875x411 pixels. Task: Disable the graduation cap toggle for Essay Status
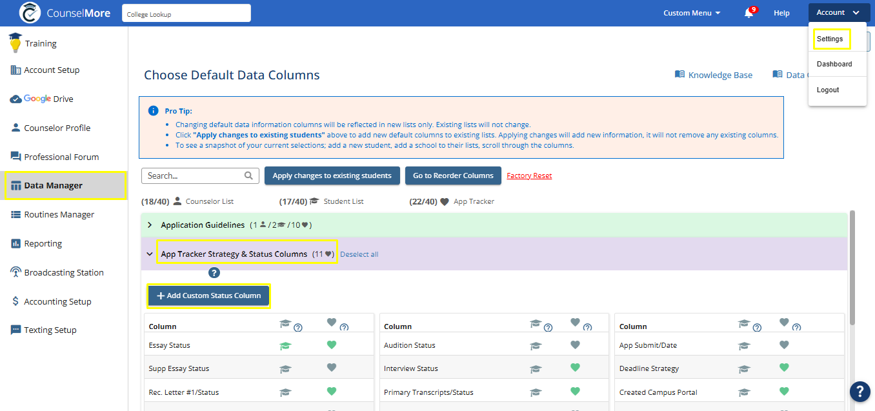tap(286, 345)
